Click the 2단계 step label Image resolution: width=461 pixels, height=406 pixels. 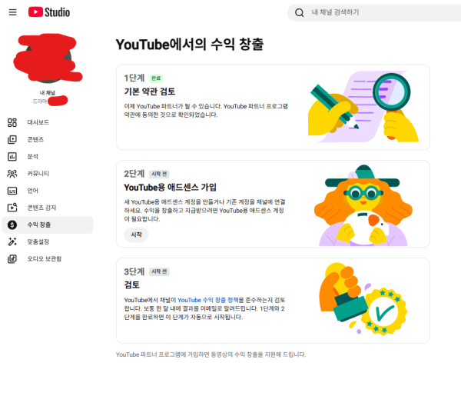(x=134, y=174)
